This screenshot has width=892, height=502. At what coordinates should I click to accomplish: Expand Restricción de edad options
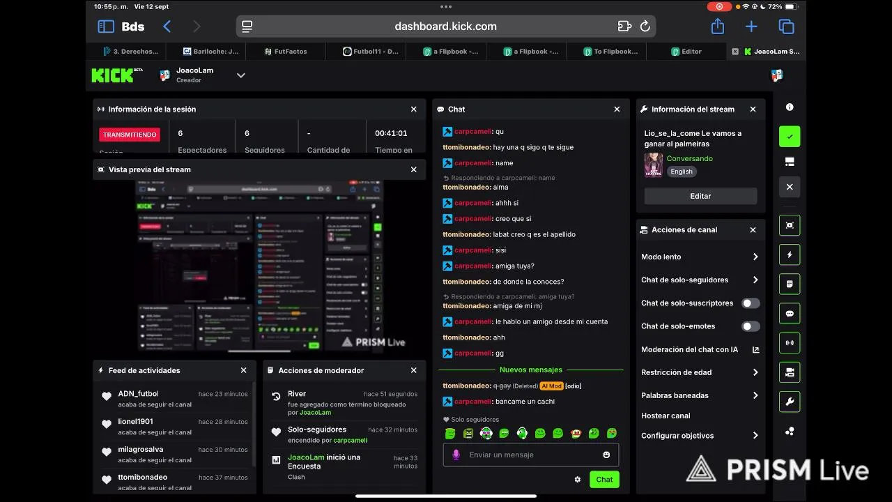[x=755, y=372]
